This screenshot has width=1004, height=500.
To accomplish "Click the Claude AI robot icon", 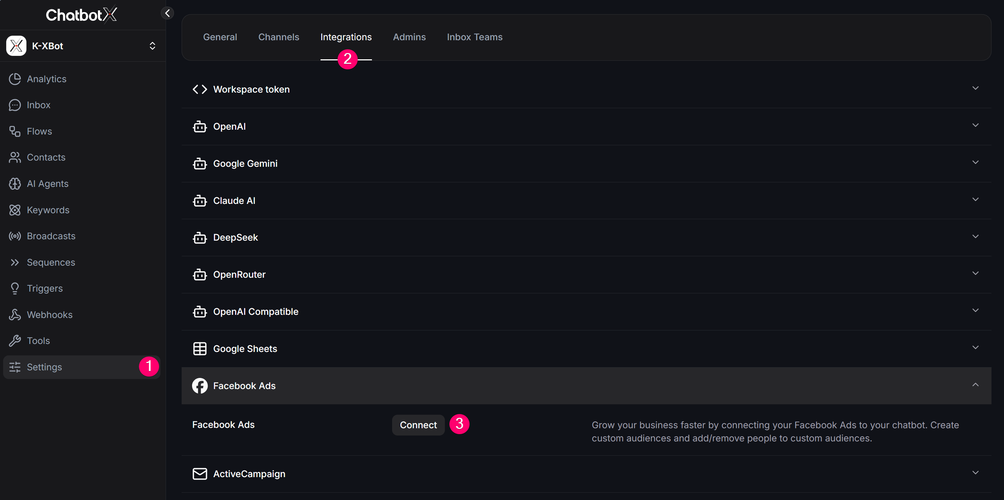I will pyautogui.click(x=200, y=201).
